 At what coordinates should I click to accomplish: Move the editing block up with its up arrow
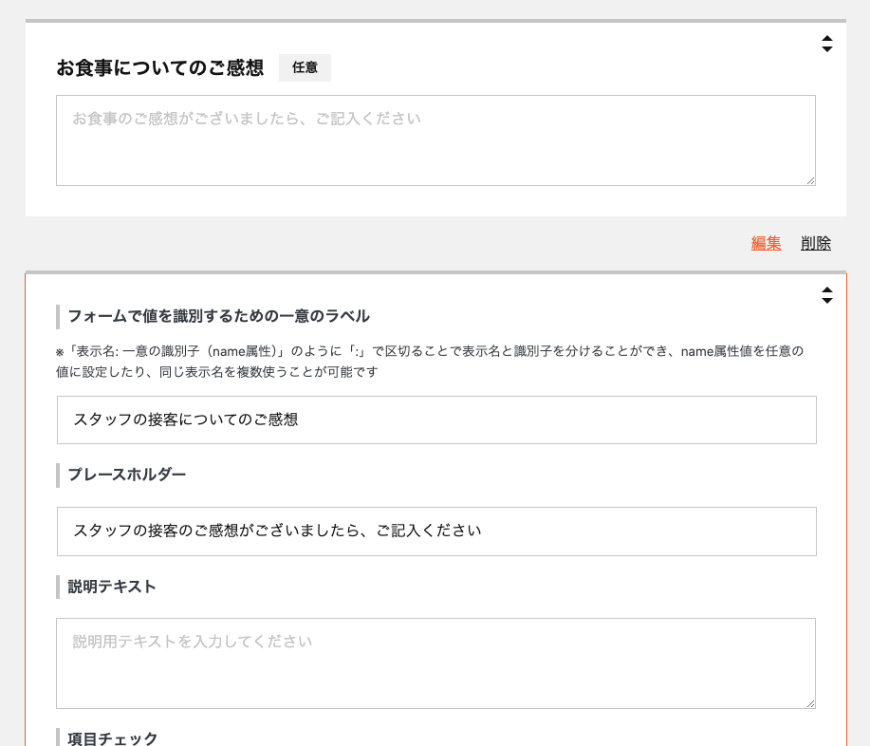(827, 289)
